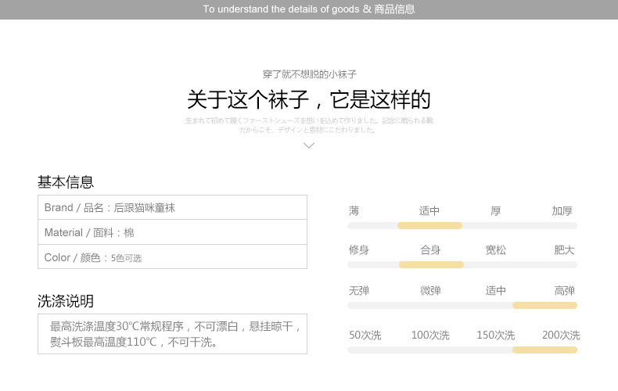The image size is (618, 391).
Task: Select the 无弹 elasticity label
Action: pyautogui.click(x=359, y=291)
